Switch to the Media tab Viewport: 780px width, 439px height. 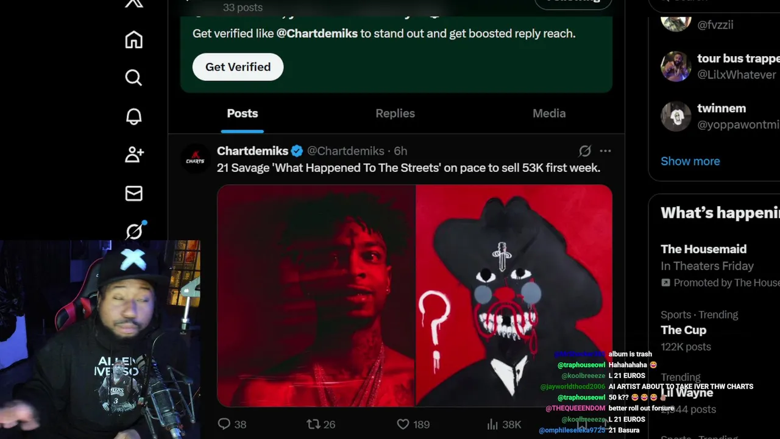[x=549, y=113]
